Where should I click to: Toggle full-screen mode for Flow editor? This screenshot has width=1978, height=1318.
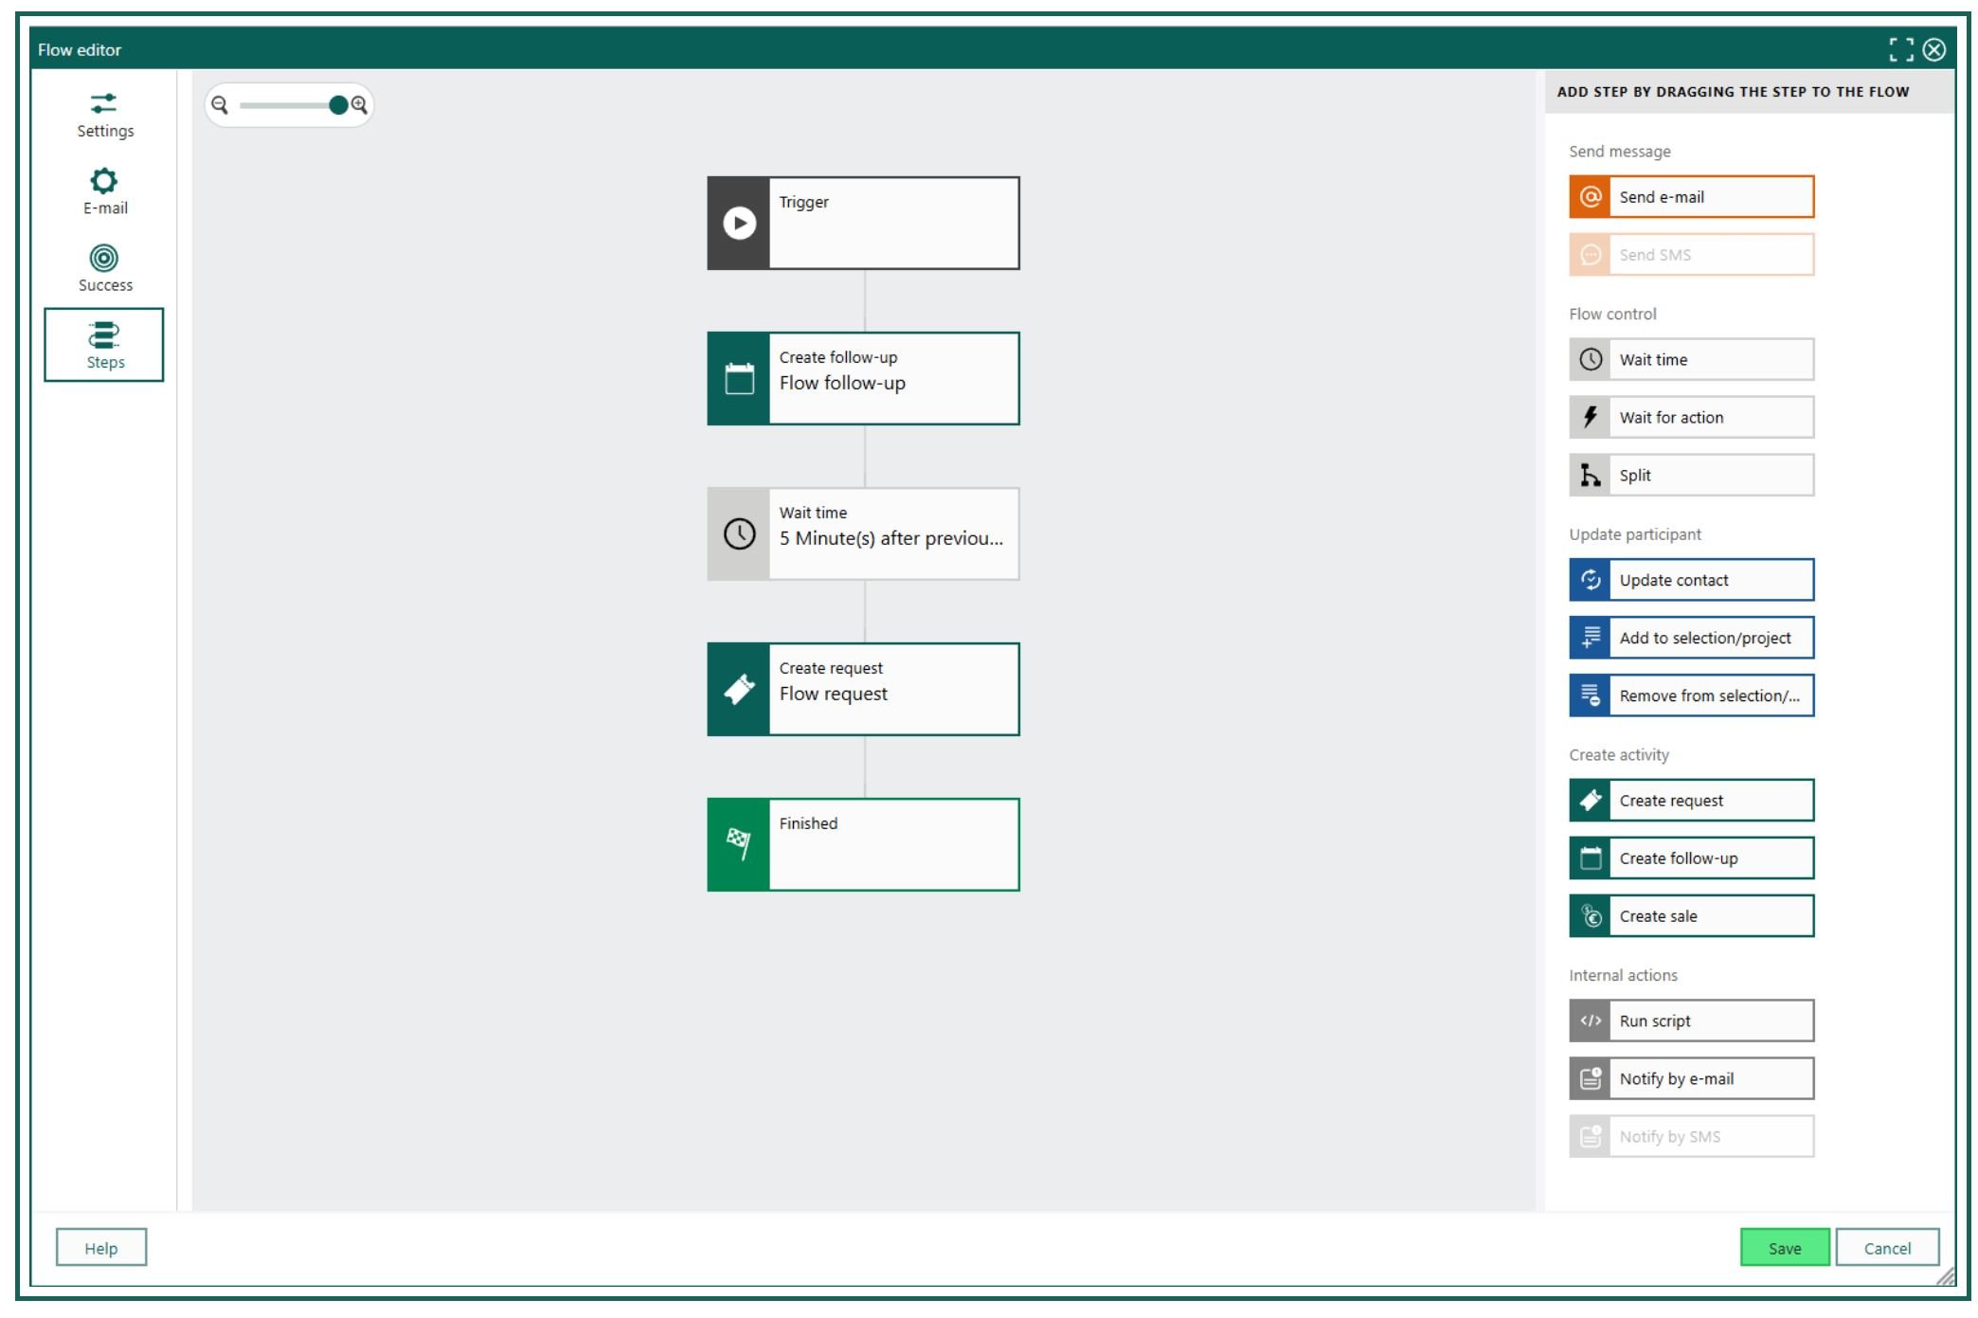click(x=1900, y=49)
